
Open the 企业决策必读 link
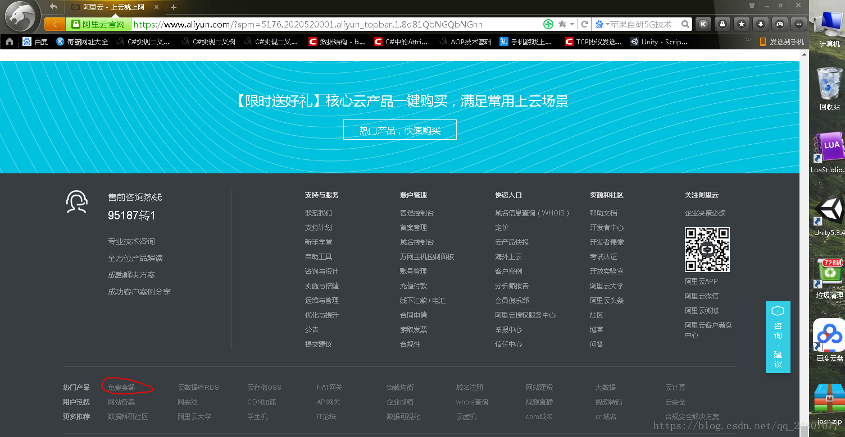coord(705,213)
